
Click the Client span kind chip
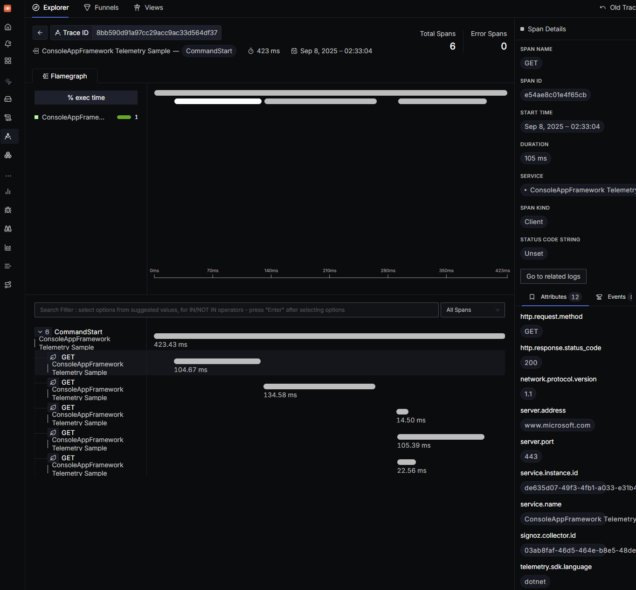pyautogui.click(x=534, y=222)
